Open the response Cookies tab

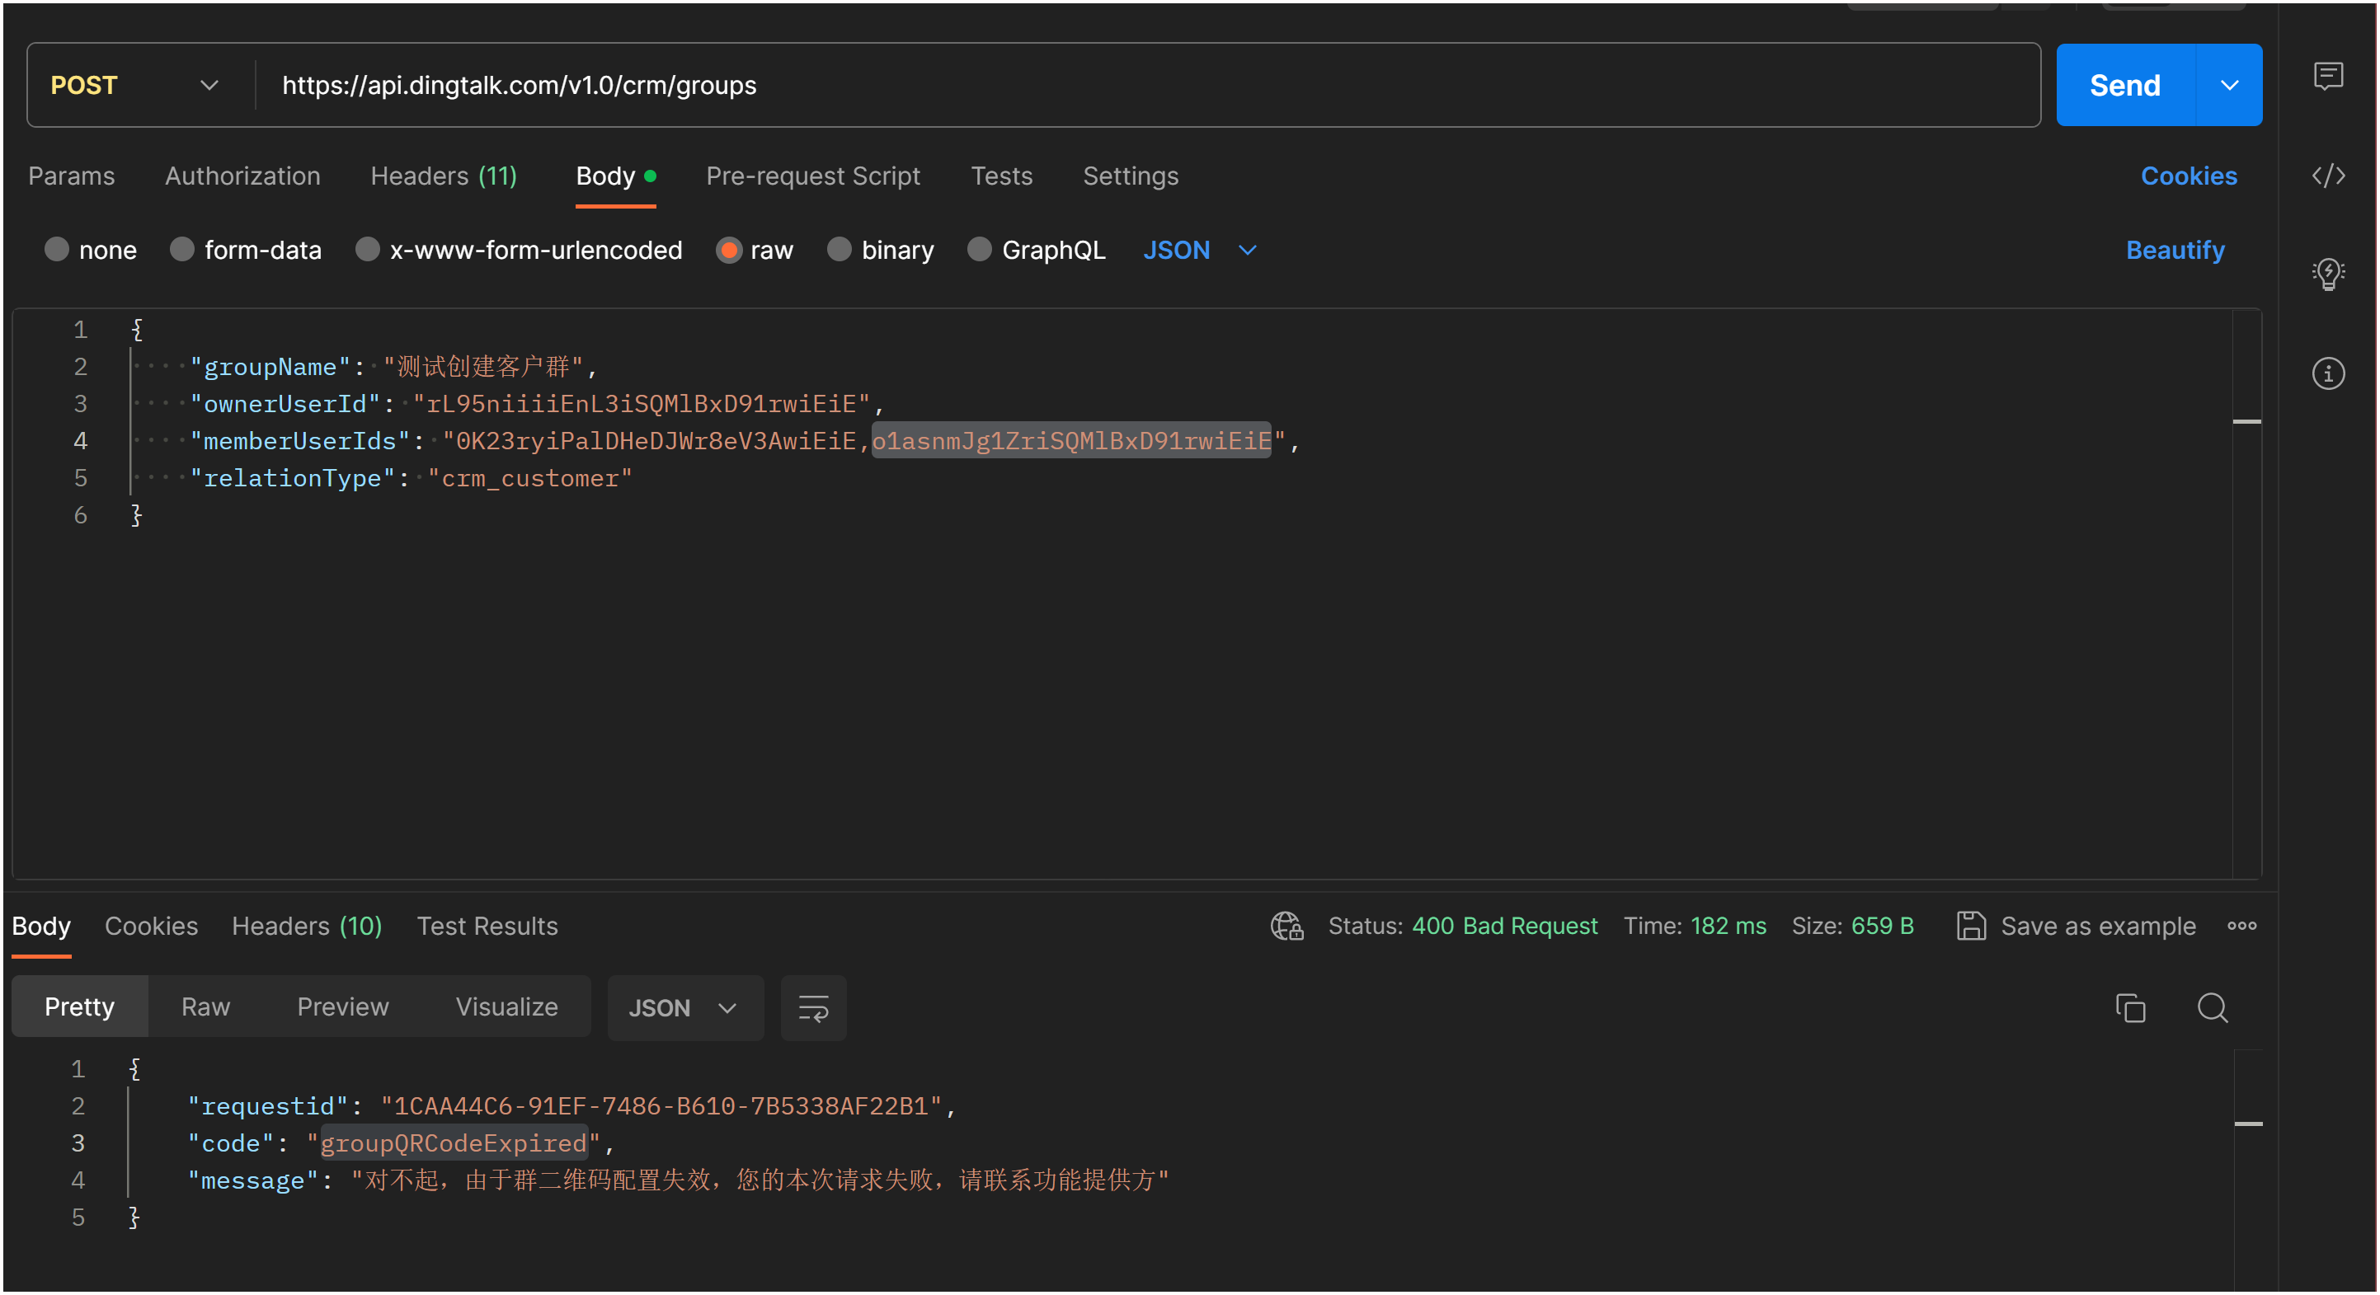151,926
